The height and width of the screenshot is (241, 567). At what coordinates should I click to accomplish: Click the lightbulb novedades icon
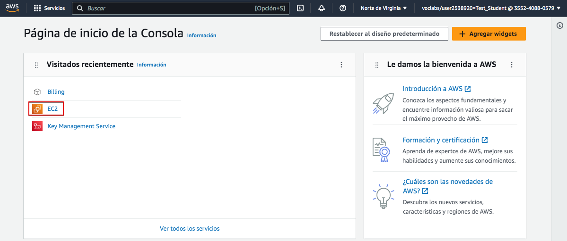click(383, 196)
